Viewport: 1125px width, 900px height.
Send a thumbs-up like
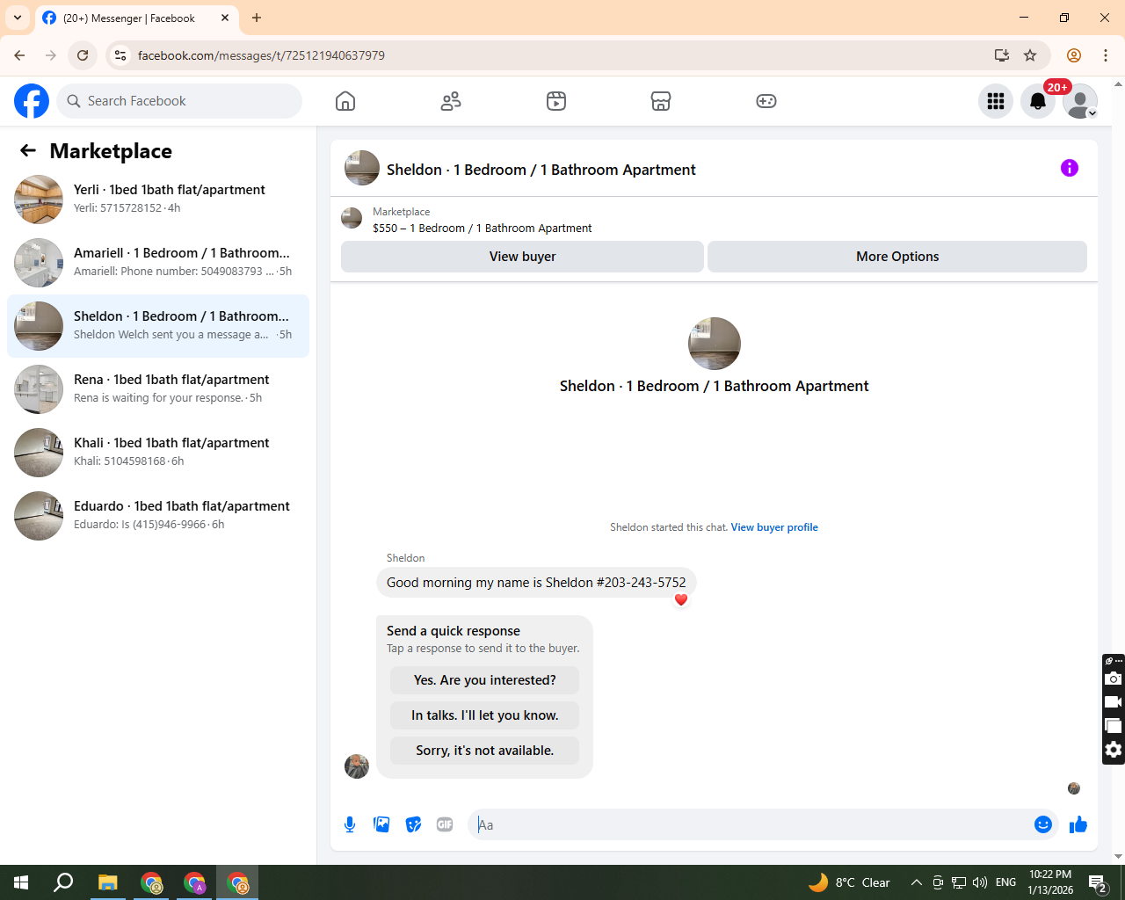(1078, 824)
